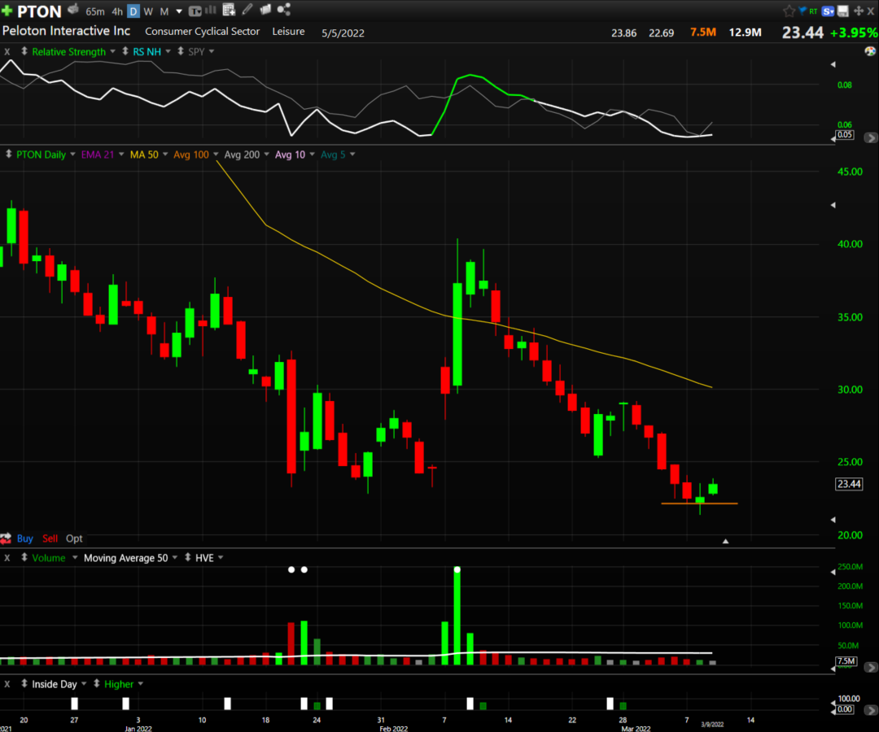The height and width of the screenshot is (732, 879).
Task: Click reorder arrows beside Inside Day
Action: tap(24, 683)
